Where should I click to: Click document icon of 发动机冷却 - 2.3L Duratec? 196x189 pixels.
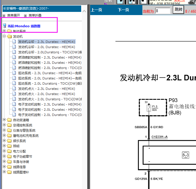[x=14, y=41]
